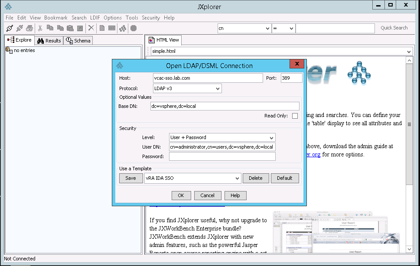Viewport: 420px width, 266px height.
Task: Click the Delete X toolbar icon
Action: pos(91,28)
